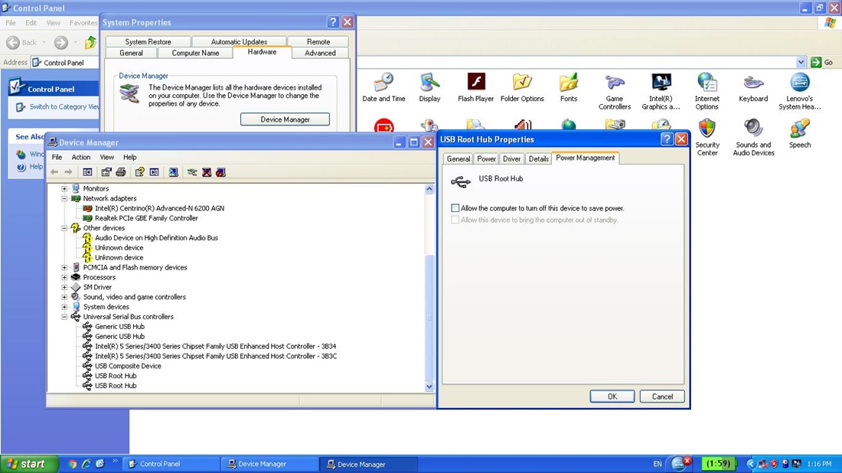Open the Address bar dropdown arrow
Viewport: 842px width, 473px height.
coord(801,62)
